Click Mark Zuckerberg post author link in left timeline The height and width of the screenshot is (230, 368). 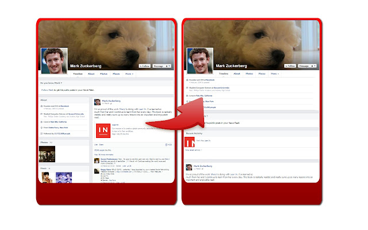[111, 101]
